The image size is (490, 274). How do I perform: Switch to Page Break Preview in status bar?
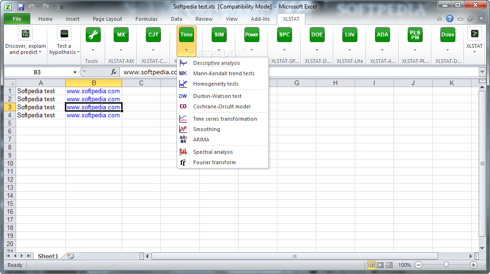(389, 265)
